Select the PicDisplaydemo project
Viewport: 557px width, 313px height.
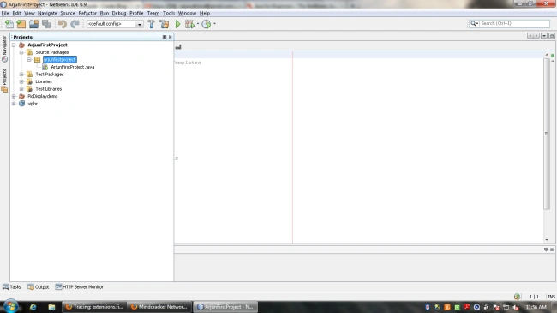click(43, 96)
